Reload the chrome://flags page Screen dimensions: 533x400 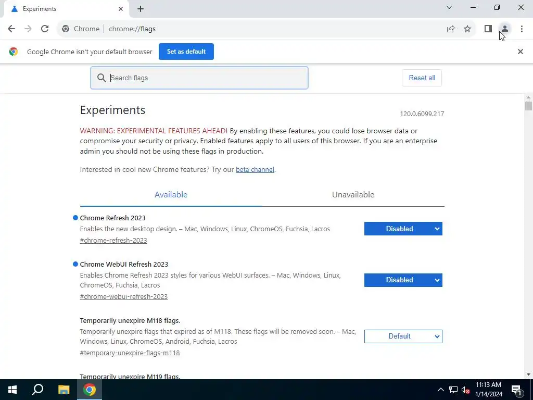coord(45,29)
